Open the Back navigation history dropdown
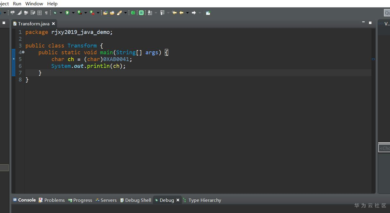 click(187, 13)
